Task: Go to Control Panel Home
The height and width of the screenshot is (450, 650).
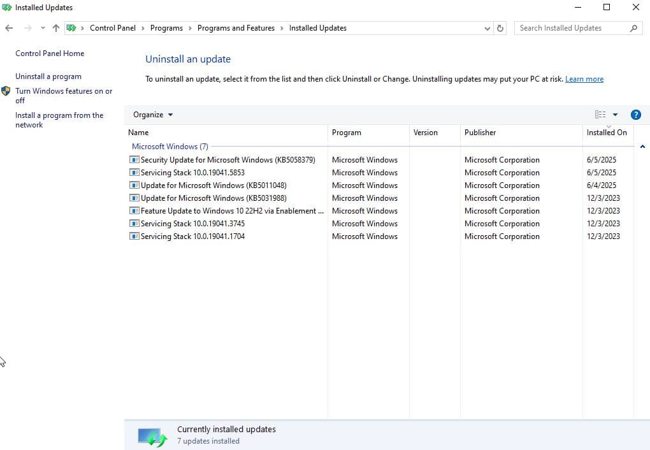Action: (x=50, y=54)
